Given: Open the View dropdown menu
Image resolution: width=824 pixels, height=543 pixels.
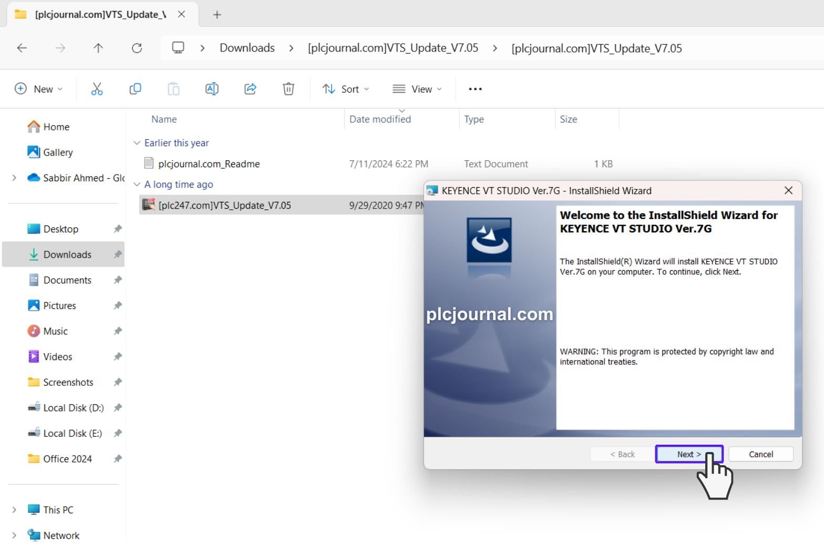Looking at the screenshot, I should (417, 89).
